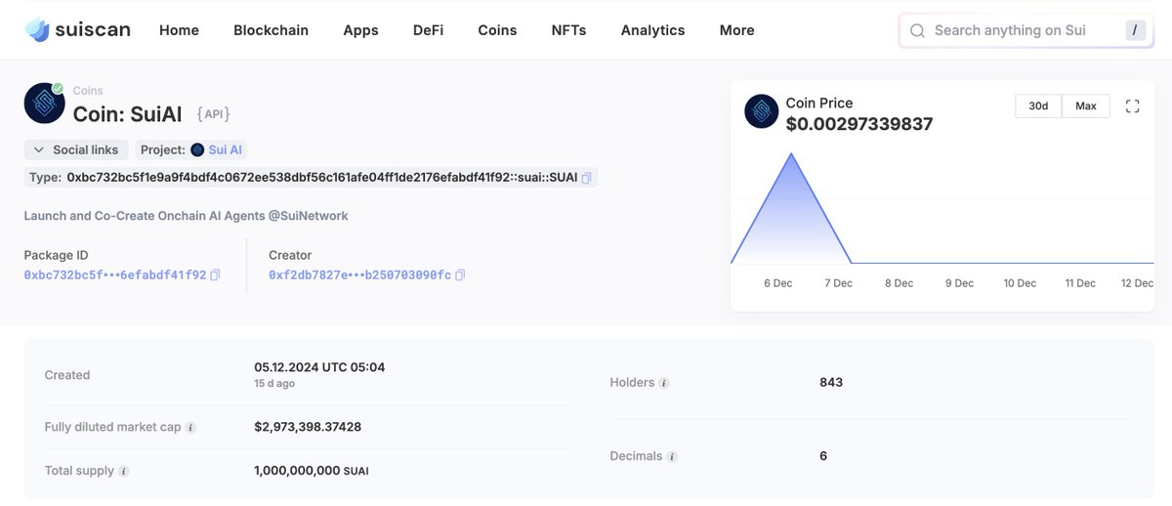This screenshot has height=506, width=1172.
Task: Open the Blockchain menu
Action: (x=271, y=30)
